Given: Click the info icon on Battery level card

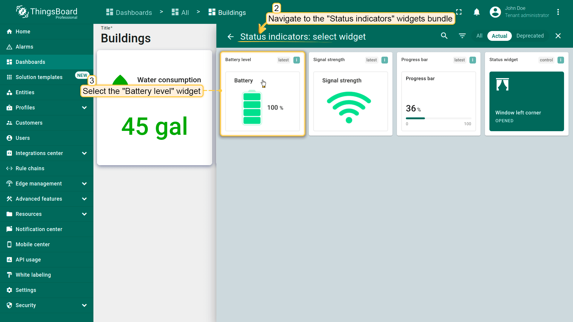Looking at the screenshot, I should point(296,60).
